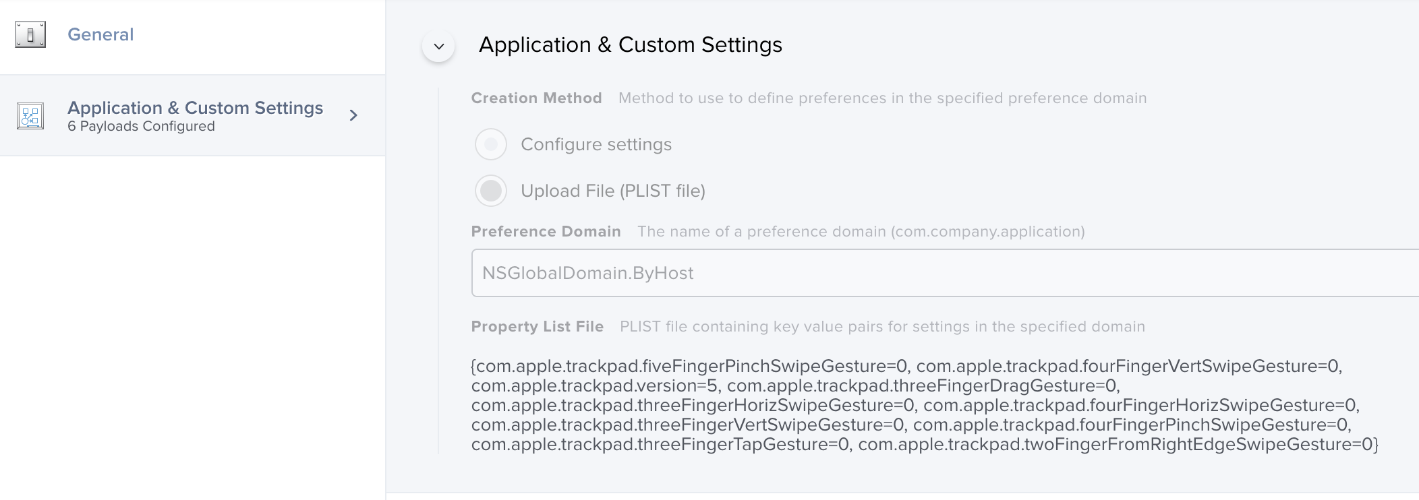Click the Upload File (PLIST file) label text
Viewport: 1419px width, 500px height.
(613, 191)
